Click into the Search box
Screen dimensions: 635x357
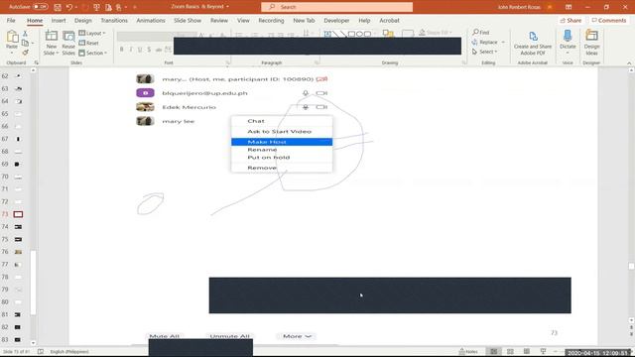coord(337,7)
